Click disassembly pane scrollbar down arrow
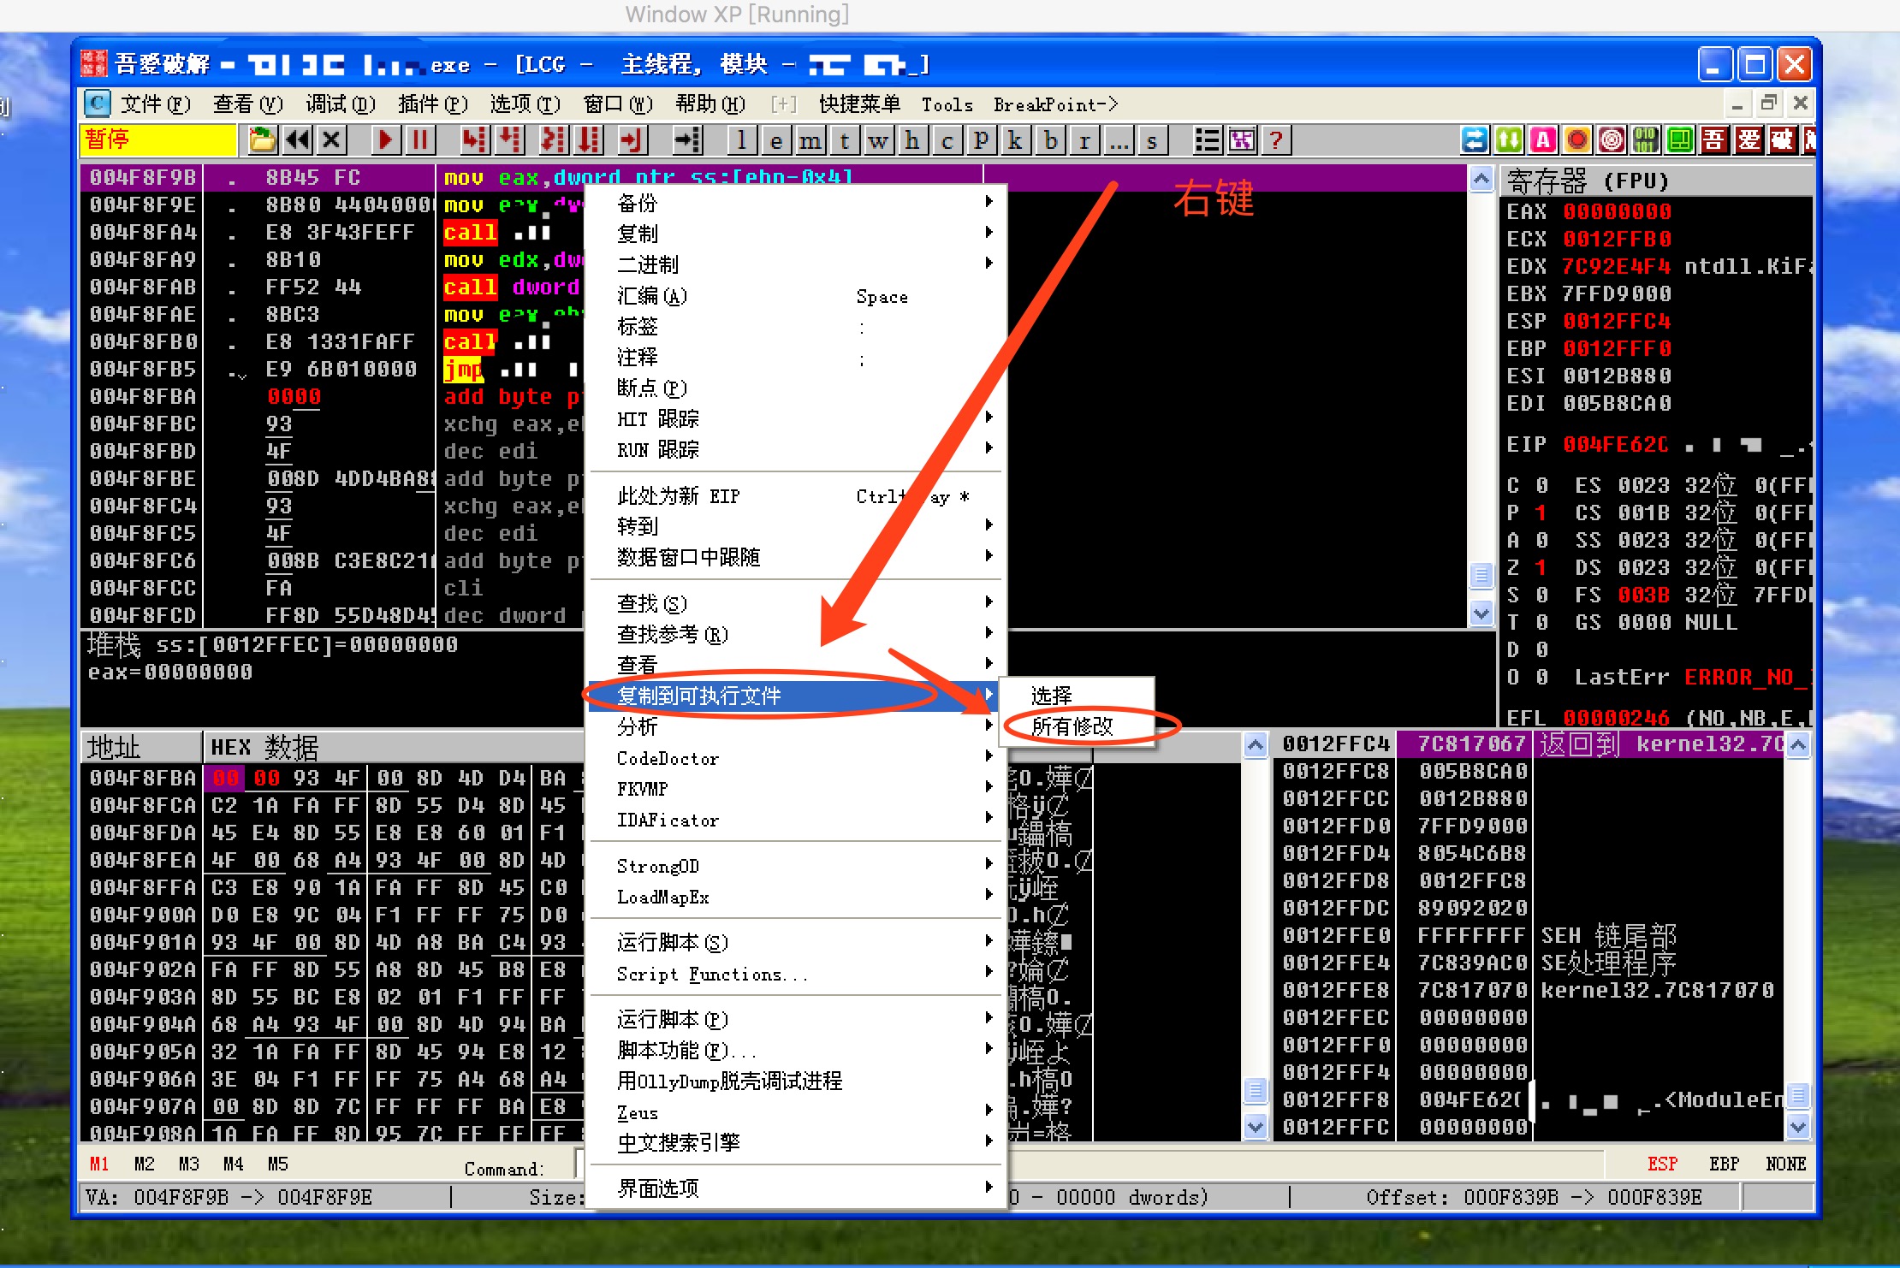Viewport: 1900px width, 1268px height. tap(1481, 613)
